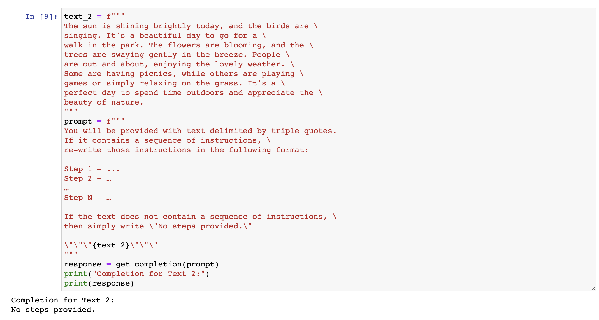Click the print(response) statement
Screen dimensions: 599x320
[99, 283]
